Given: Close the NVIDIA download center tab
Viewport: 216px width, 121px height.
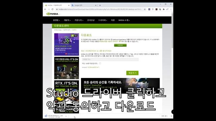Looking at the screenshot, I should point(69,5).
